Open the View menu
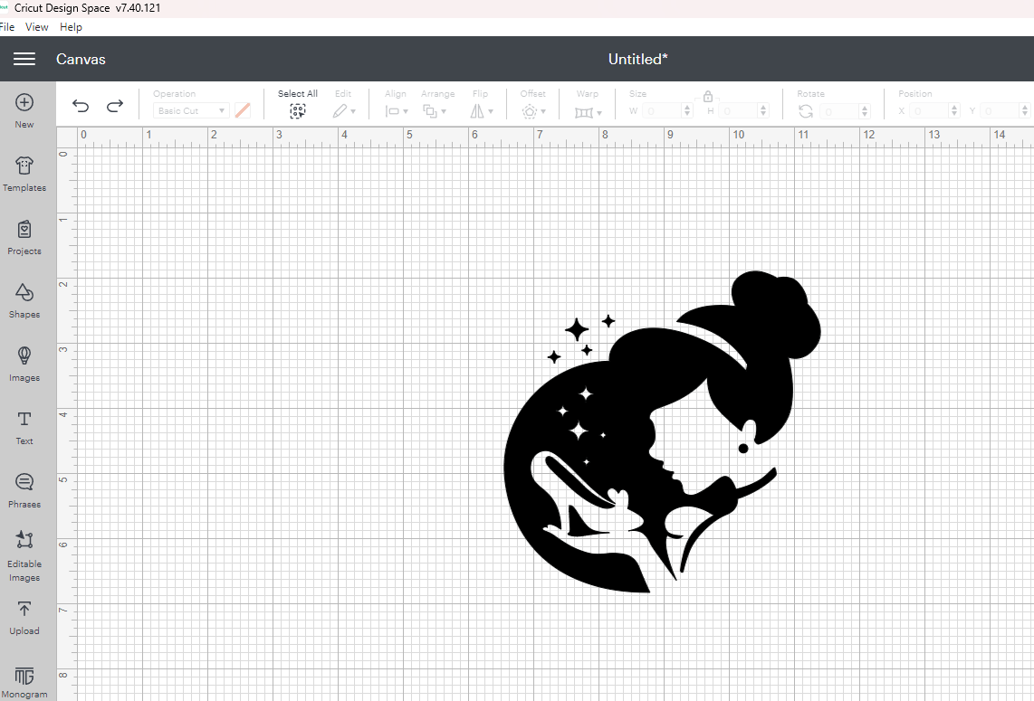This screenshot has height=701, width=1034. (37, 27)
